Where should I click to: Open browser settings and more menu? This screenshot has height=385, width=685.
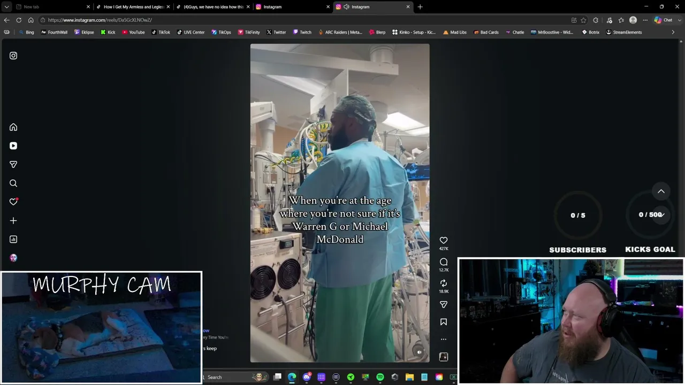pos(645,20)
